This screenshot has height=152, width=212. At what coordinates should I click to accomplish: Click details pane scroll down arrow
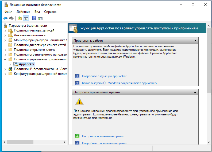209,142
